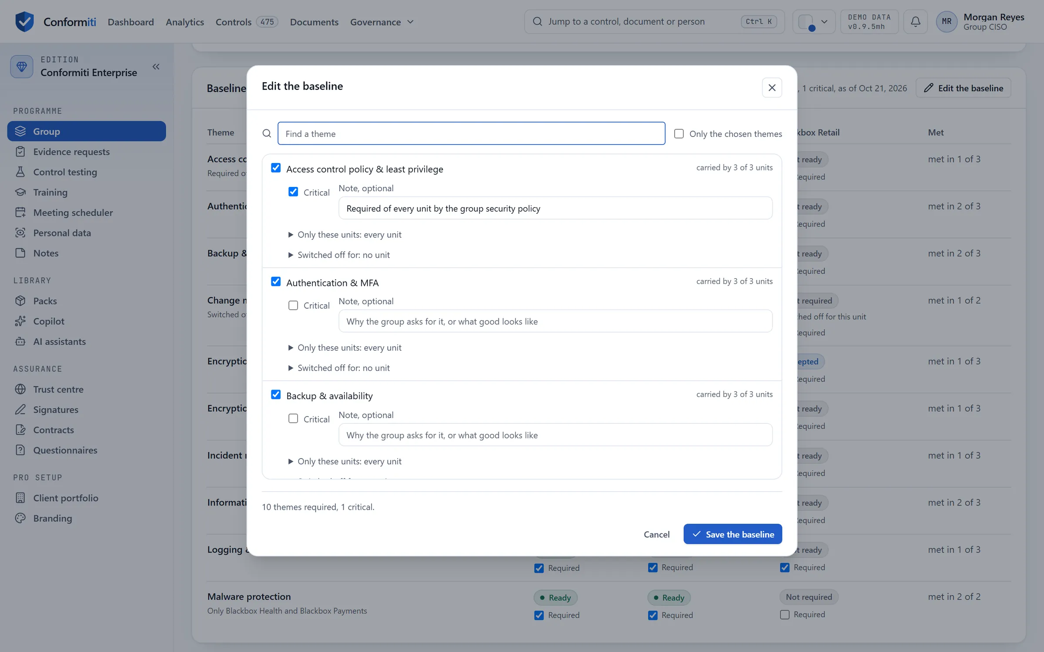Focus the Find a theme search field
This screenshot has height=652, width=1044.
(x=472, y=133)
